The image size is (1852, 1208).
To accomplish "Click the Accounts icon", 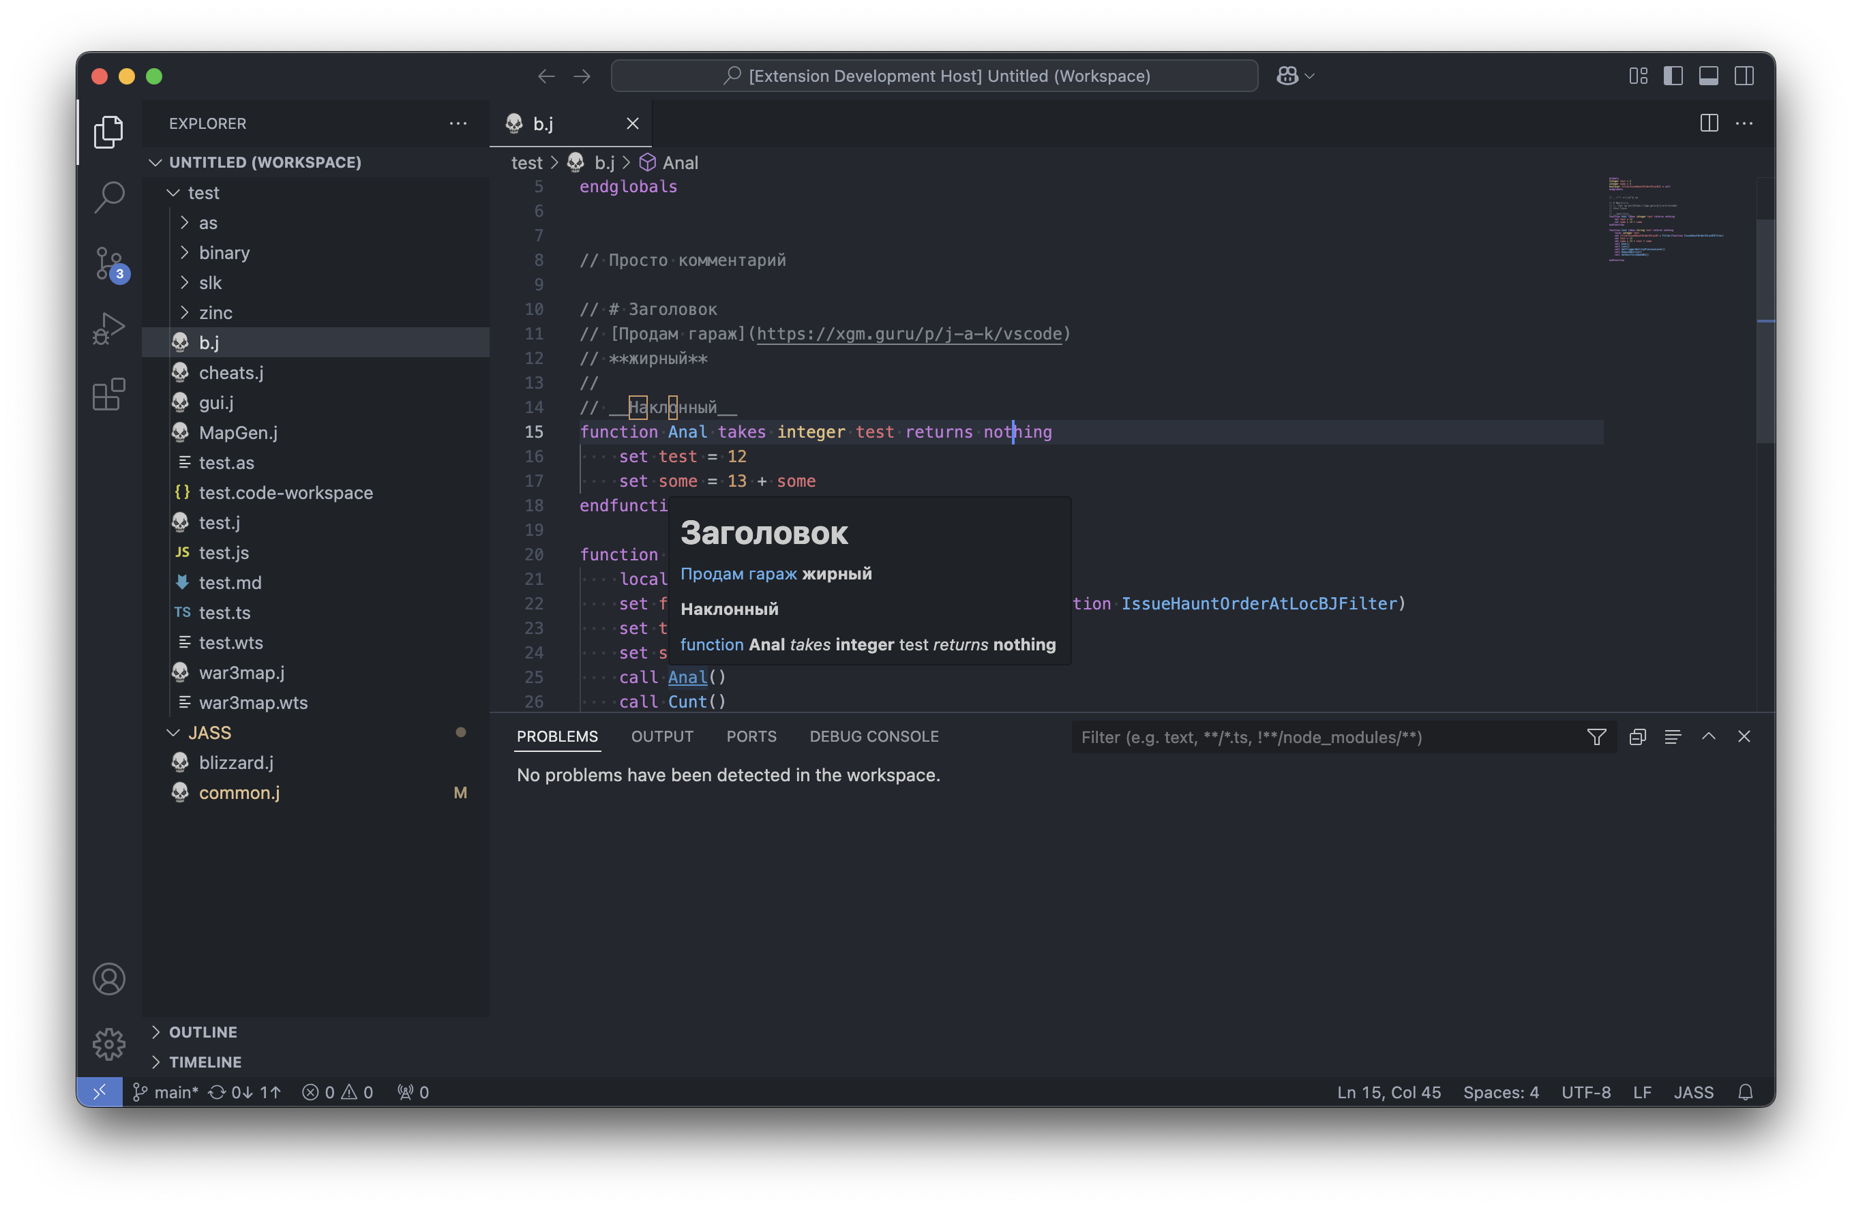I will pyautogui.click(x=109, y=978).
